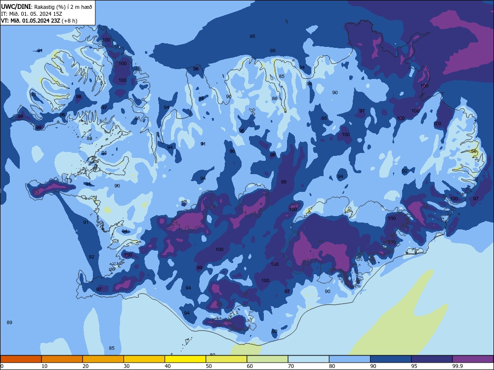Select the amber 20–30 legend swatch
This screenshot has width=494, height=370.
tap(103, 359)
